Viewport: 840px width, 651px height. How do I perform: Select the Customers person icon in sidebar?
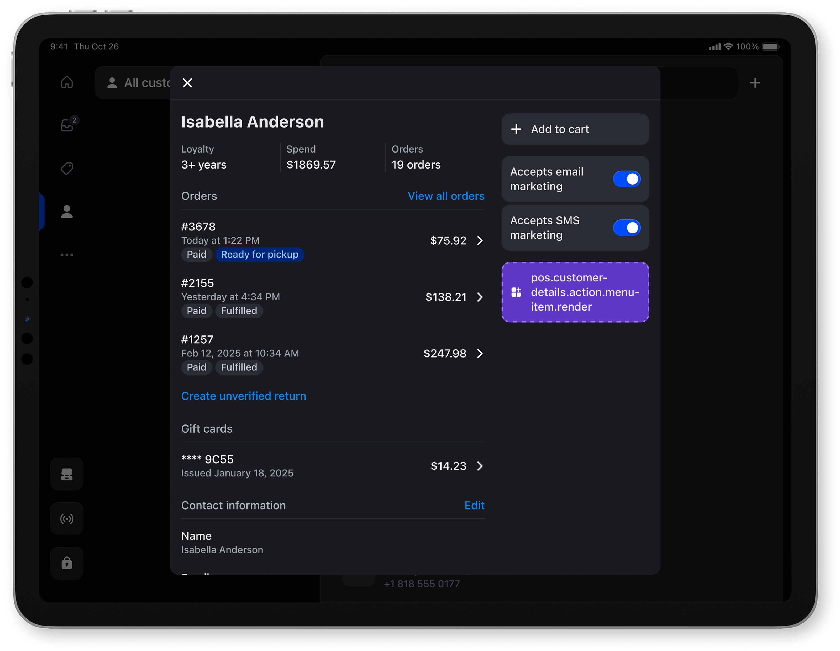tap(67, 212)
